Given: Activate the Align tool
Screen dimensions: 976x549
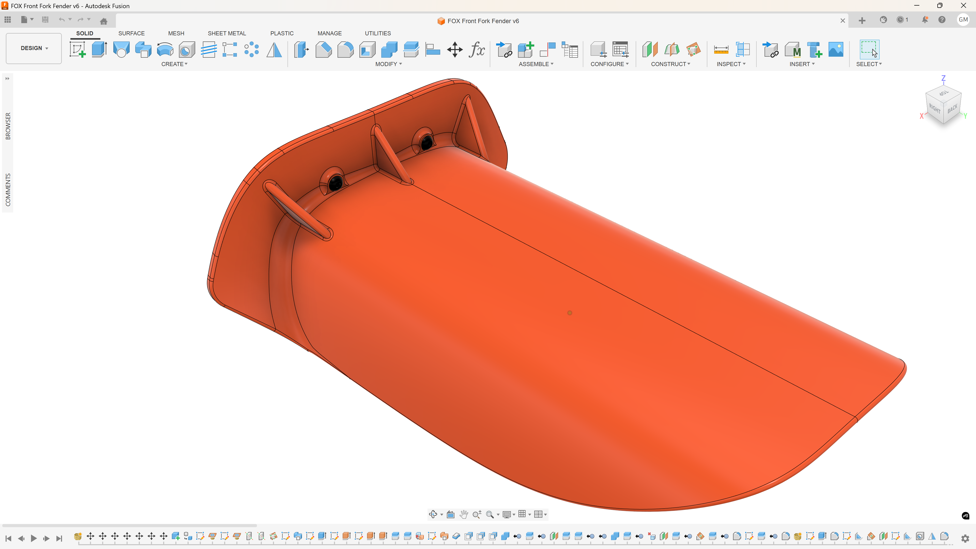Looking at the screenshot, I should point(433,50).
